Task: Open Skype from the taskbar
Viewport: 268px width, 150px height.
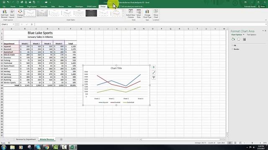Action: [x=38, y=147]
